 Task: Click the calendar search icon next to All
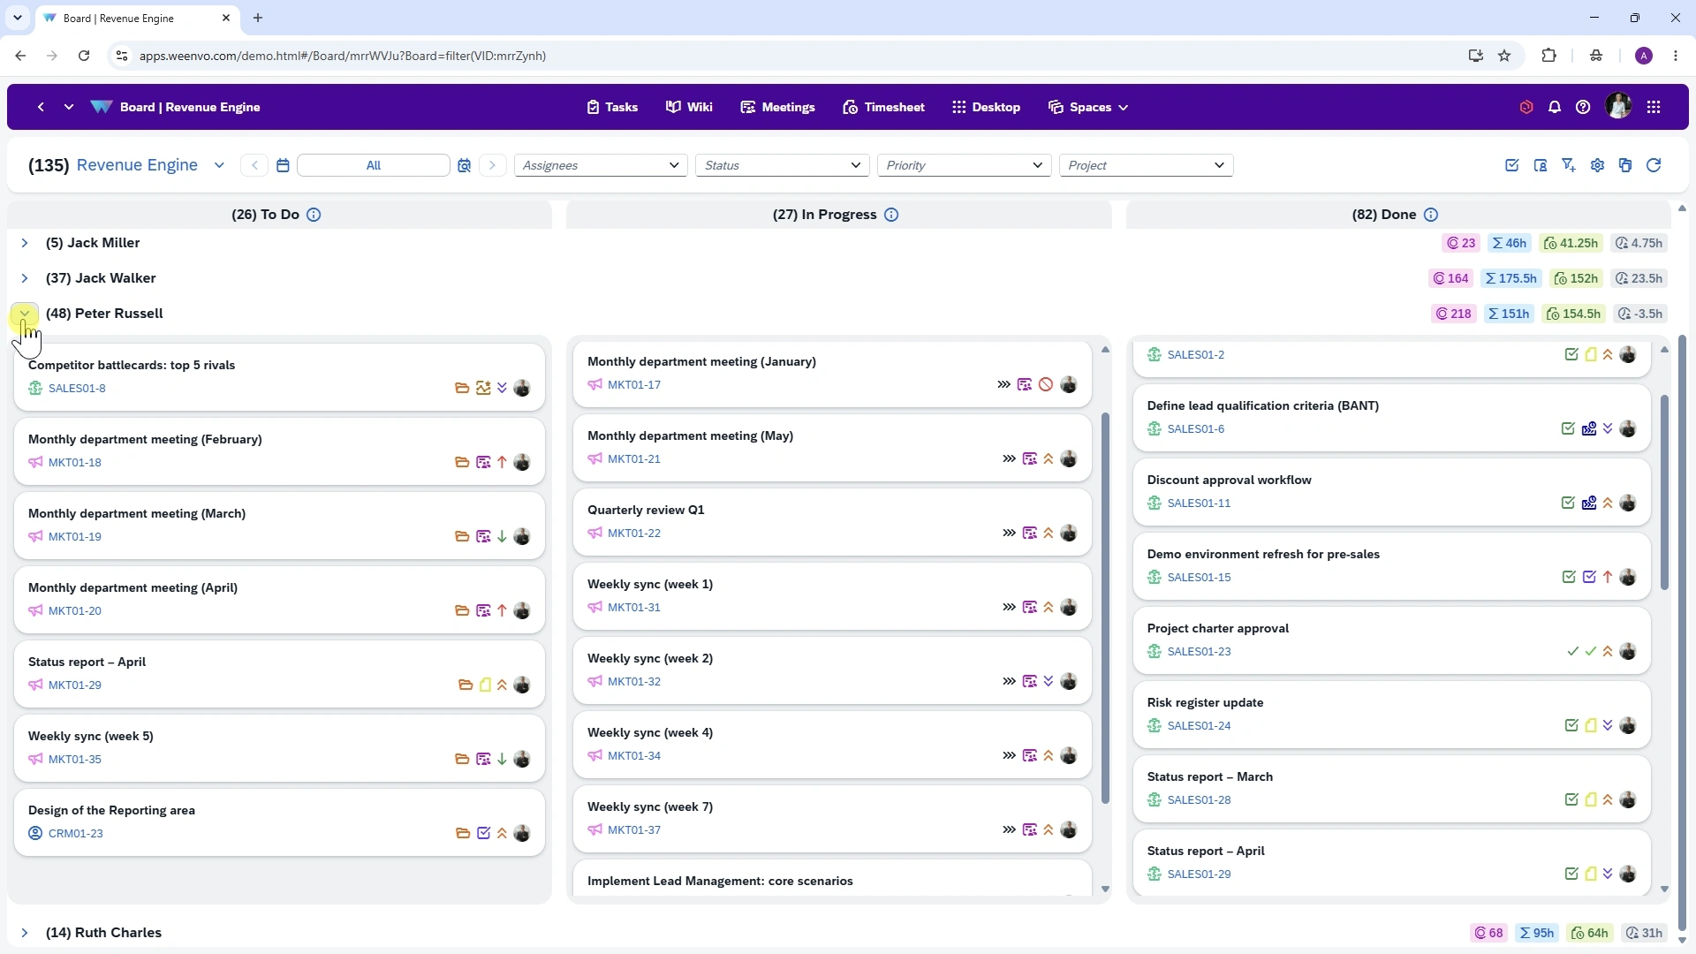click(465, 165)
